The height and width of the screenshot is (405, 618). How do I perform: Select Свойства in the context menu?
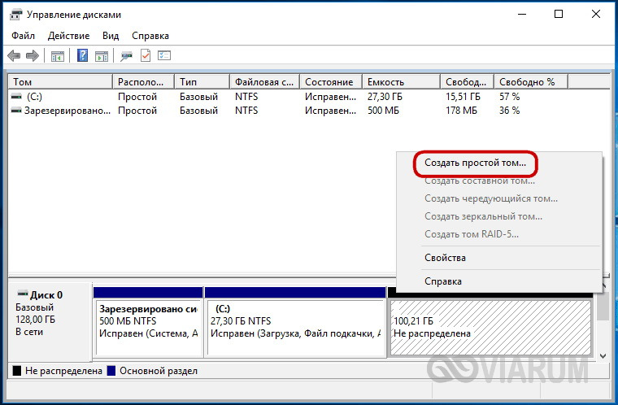click(445, 258)
